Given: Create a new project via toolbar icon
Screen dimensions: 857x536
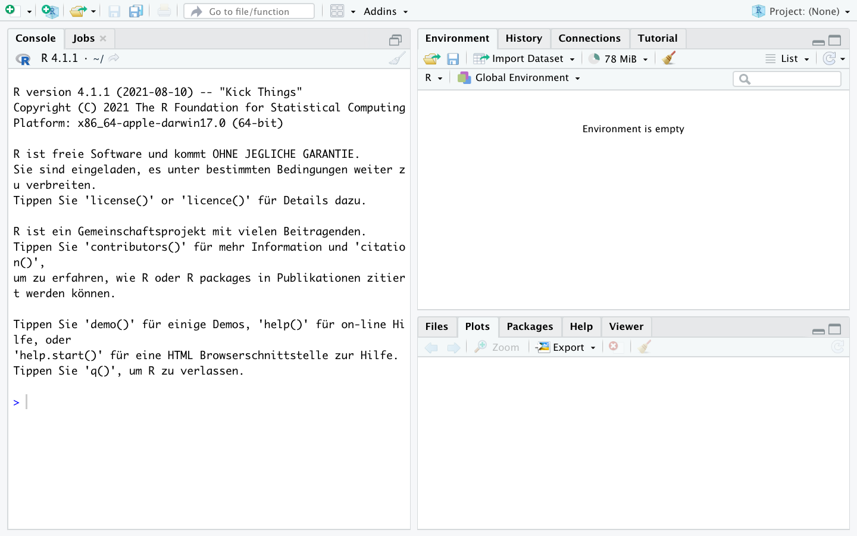Looking at the screenshot, I should [50, 11].
